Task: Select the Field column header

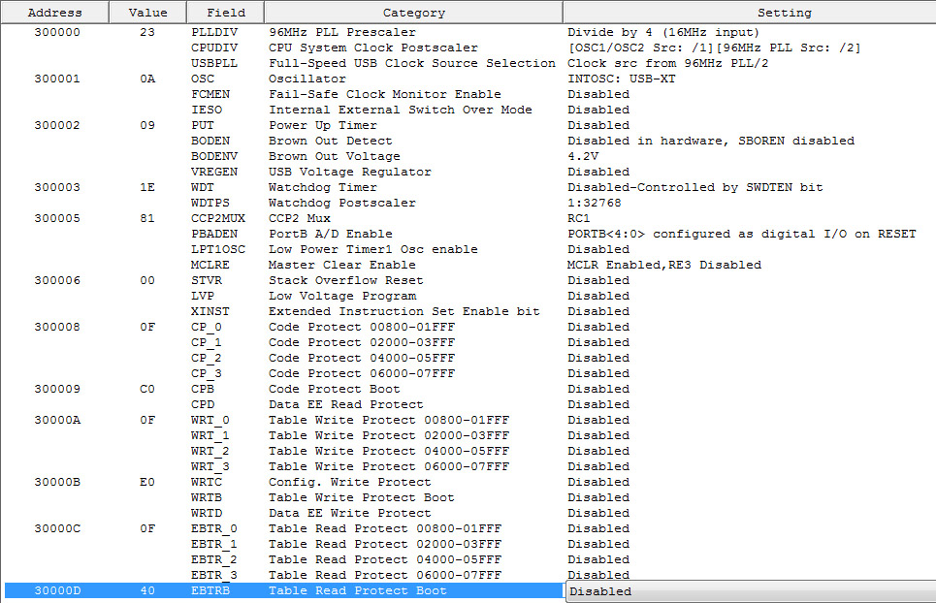Action: coord(225,13)
